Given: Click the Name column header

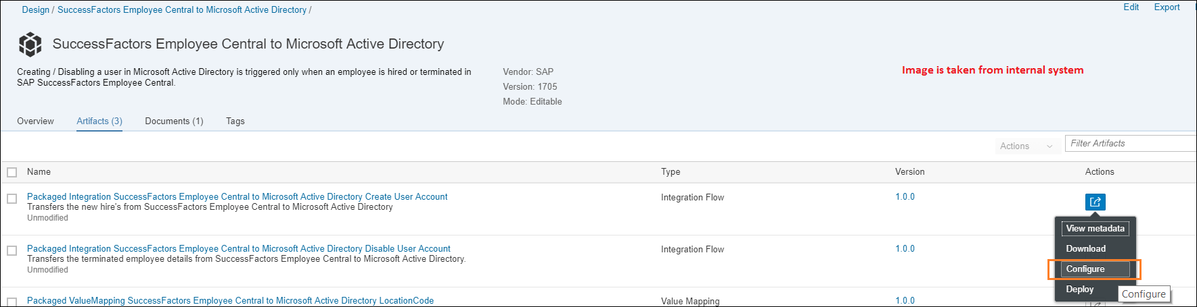Looking at the screenshot, I should pos(39,172).
